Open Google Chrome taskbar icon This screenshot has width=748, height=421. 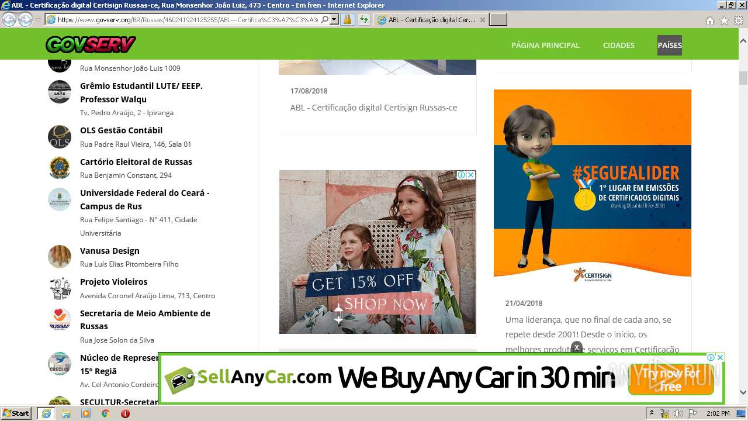106,413
